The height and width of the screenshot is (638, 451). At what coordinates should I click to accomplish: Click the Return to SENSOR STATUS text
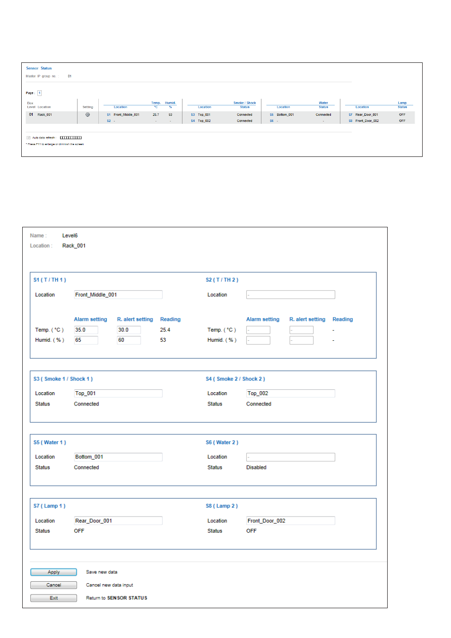click(x=116, y=598)
